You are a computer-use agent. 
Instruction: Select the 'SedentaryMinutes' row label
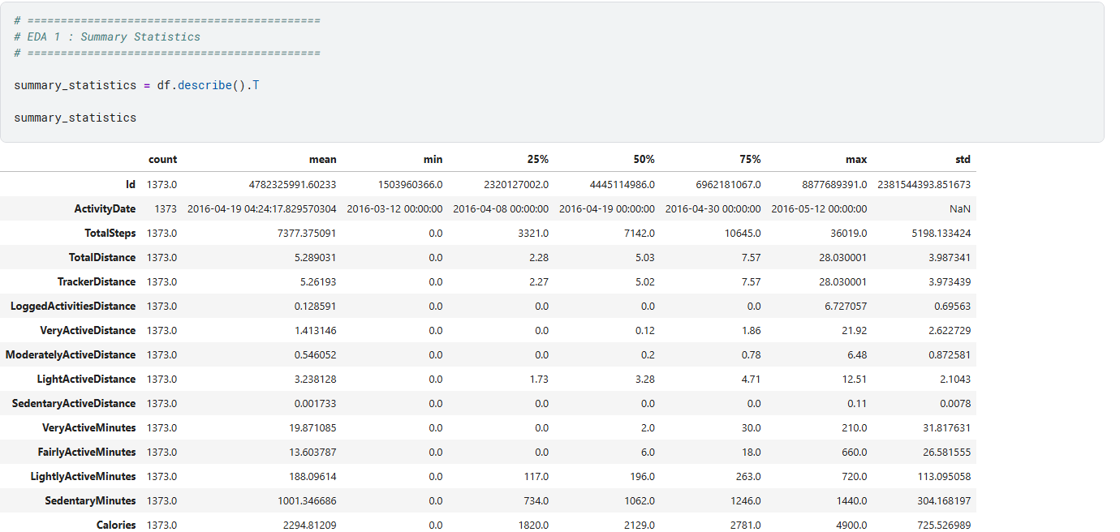(x=91, y=500)
